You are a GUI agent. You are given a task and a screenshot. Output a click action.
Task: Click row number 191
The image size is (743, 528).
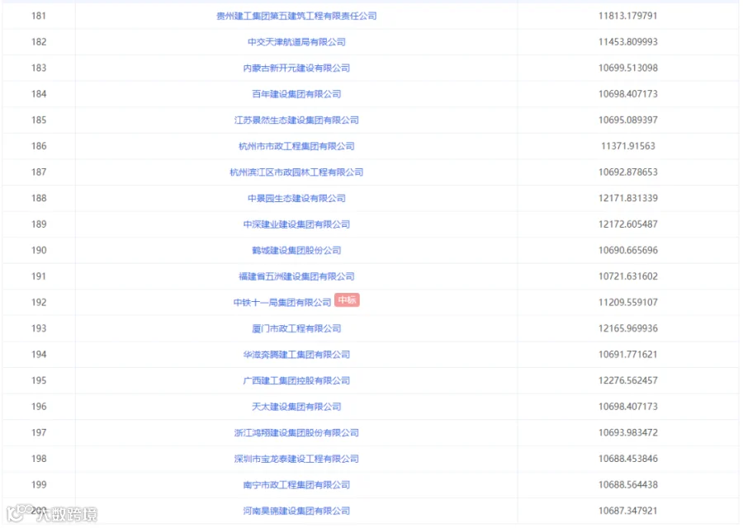[39, 276]
